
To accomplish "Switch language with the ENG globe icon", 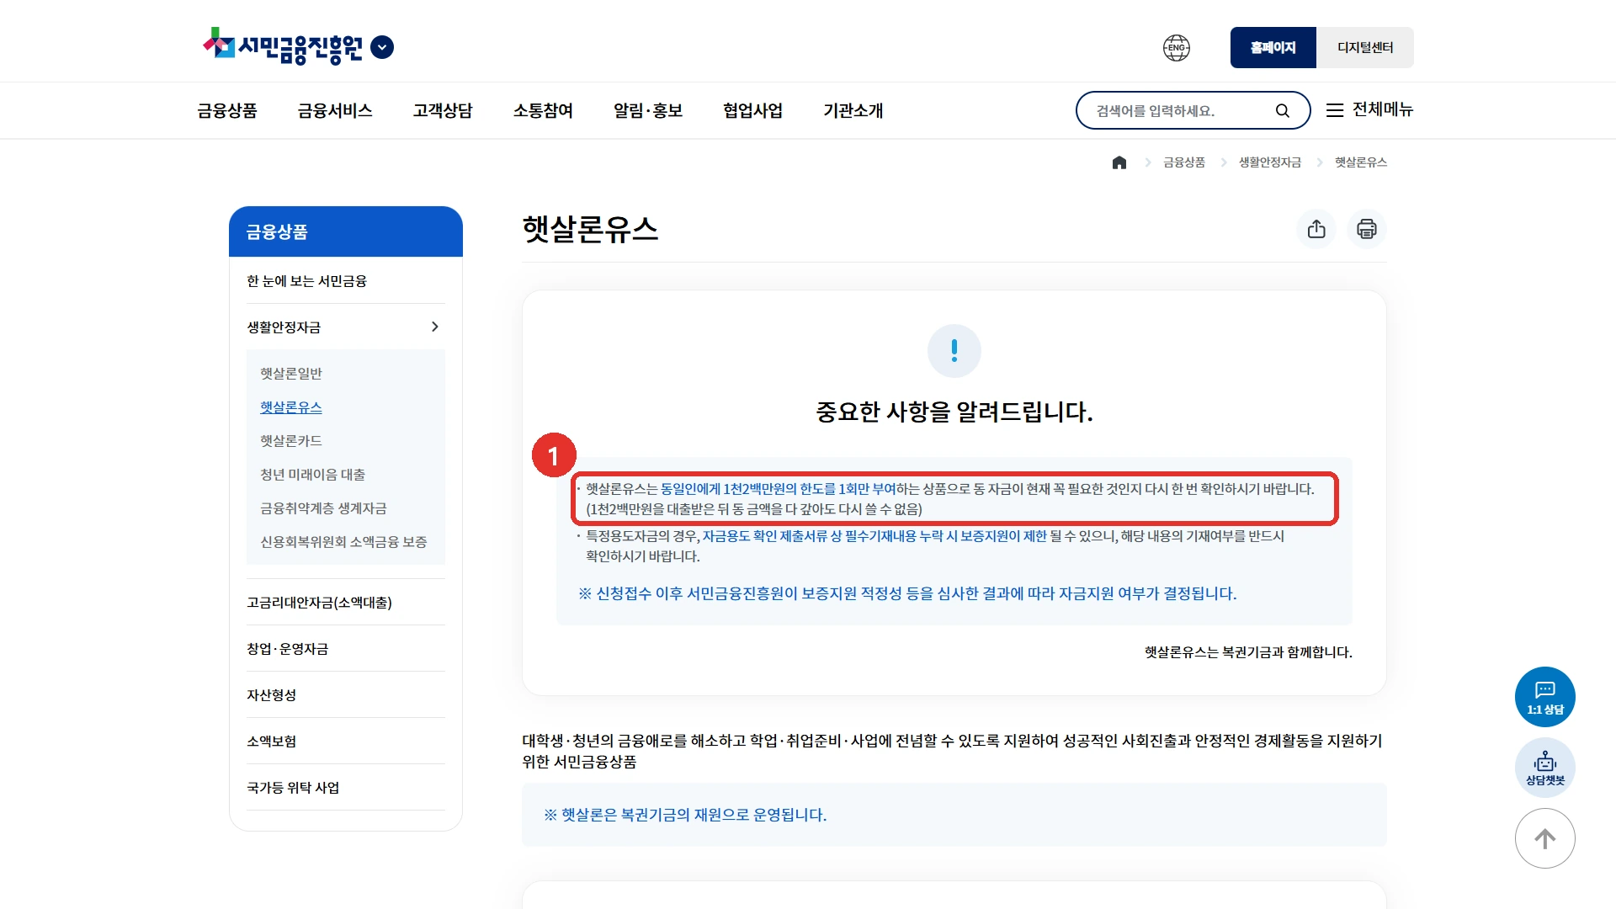I will (x=1177, y=48).
